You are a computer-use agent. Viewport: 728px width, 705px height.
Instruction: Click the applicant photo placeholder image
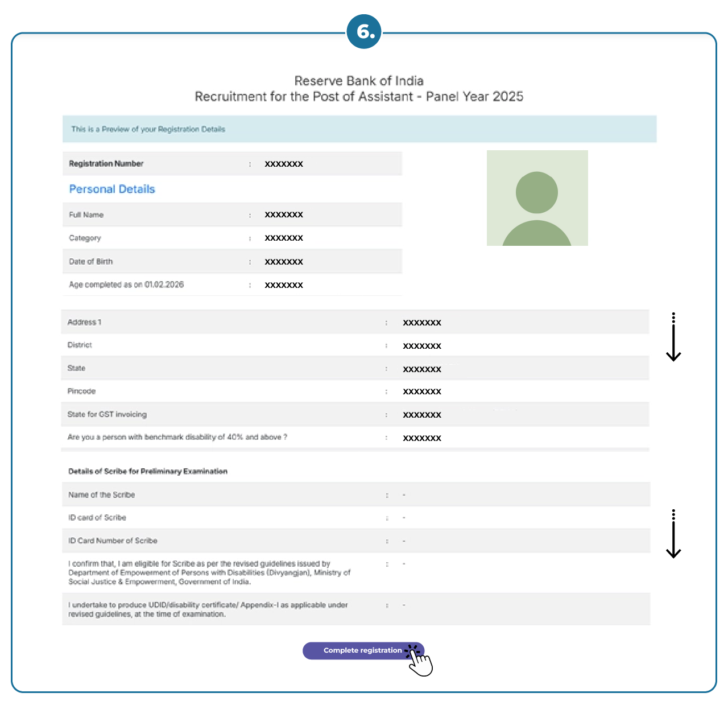[537, 197]
